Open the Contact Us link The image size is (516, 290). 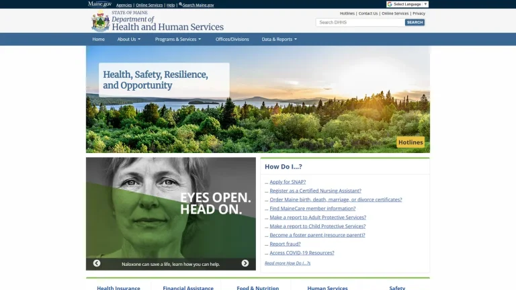point(368,13)
